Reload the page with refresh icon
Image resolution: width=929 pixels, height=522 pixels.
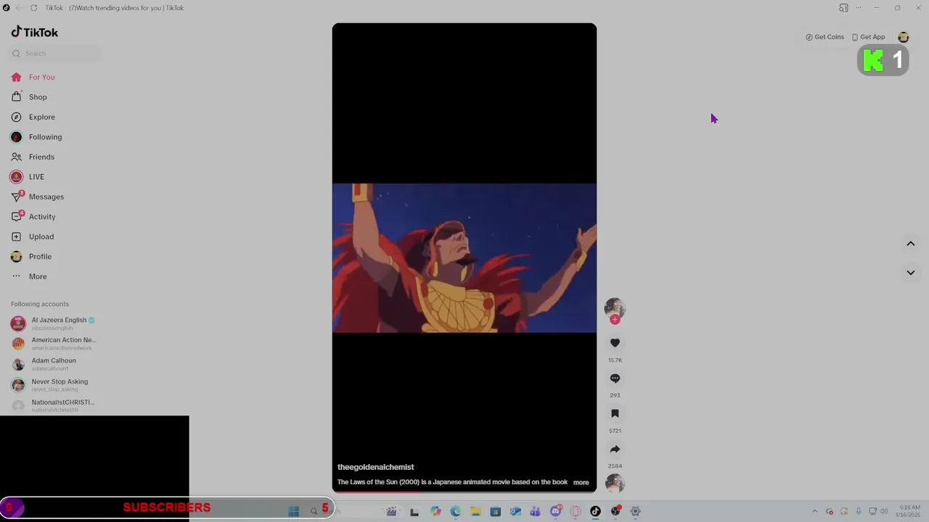[33, 8]
